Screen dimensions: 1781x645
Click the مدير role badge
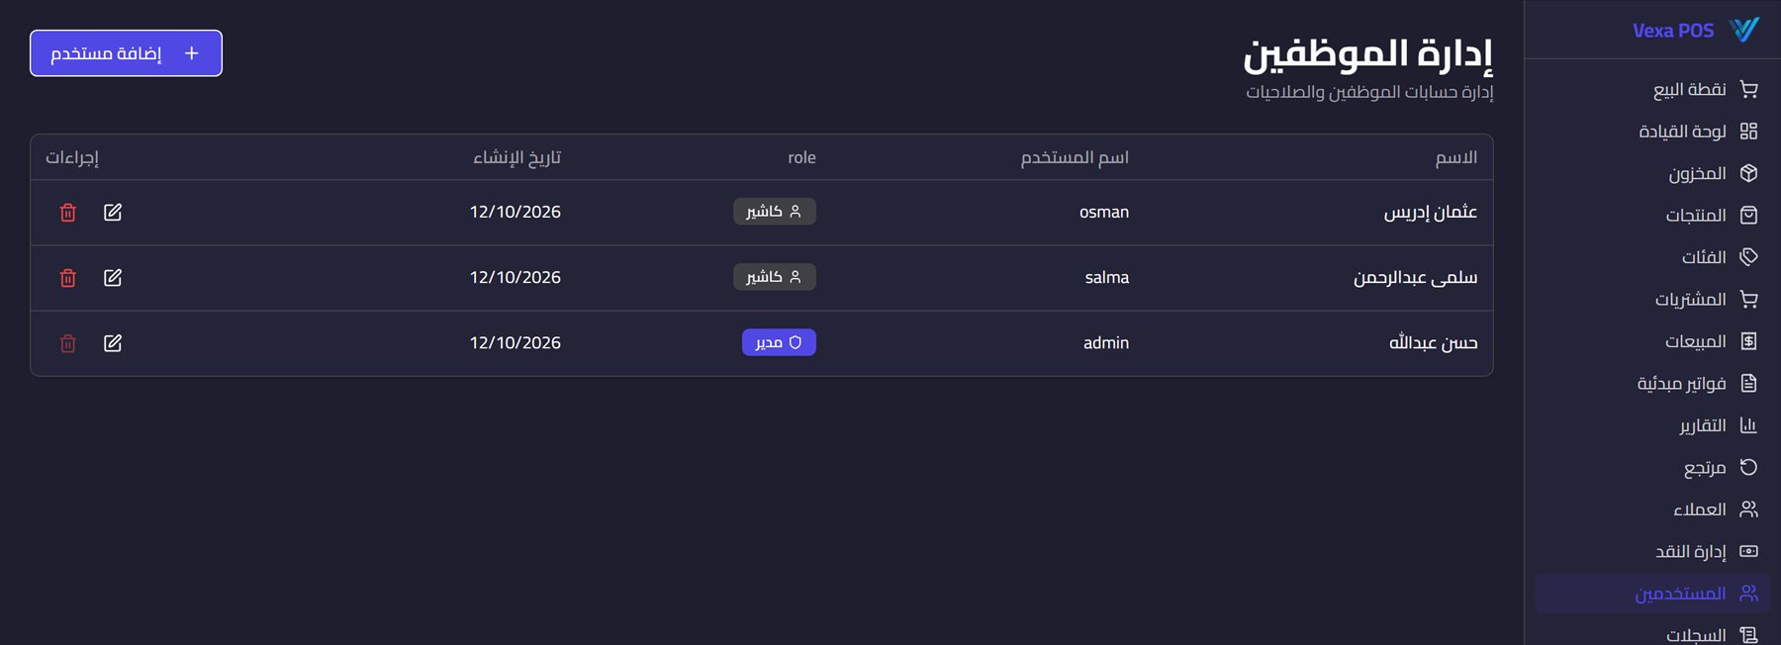coord(779,342)
